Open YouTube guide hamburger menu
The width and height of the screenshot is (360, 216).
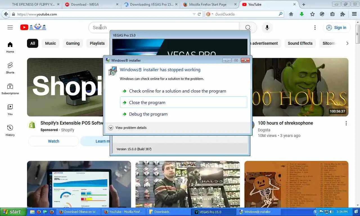tap(10, 27)
